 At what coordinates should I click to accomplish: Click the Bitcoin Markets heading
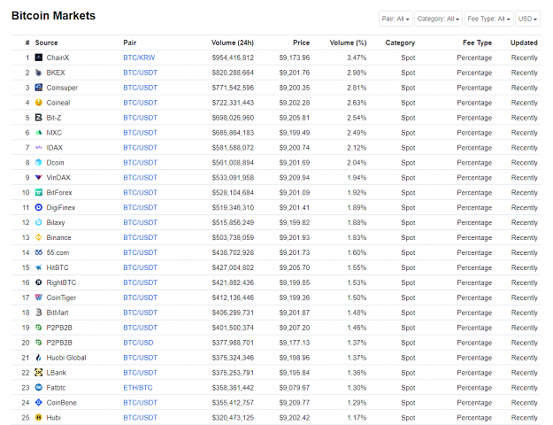point(53,16)
